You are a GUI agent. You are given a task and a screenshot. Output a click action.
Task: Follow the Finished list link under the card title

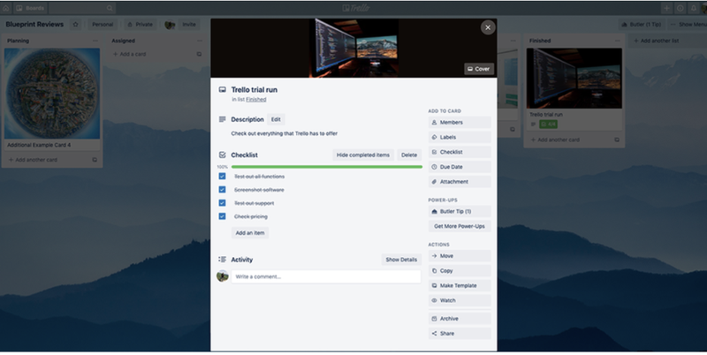point(255,100)
